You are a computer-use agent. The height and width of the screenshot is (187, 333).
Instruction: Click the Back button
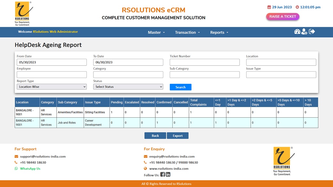point(155,136)
